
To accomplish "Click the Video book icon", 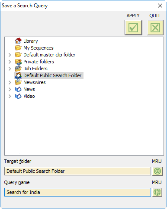I will 18,96.
